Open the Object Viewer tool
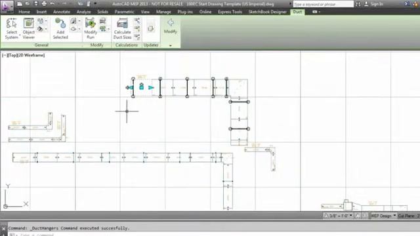This screenshot has width=420, height=236. (29, 29)
